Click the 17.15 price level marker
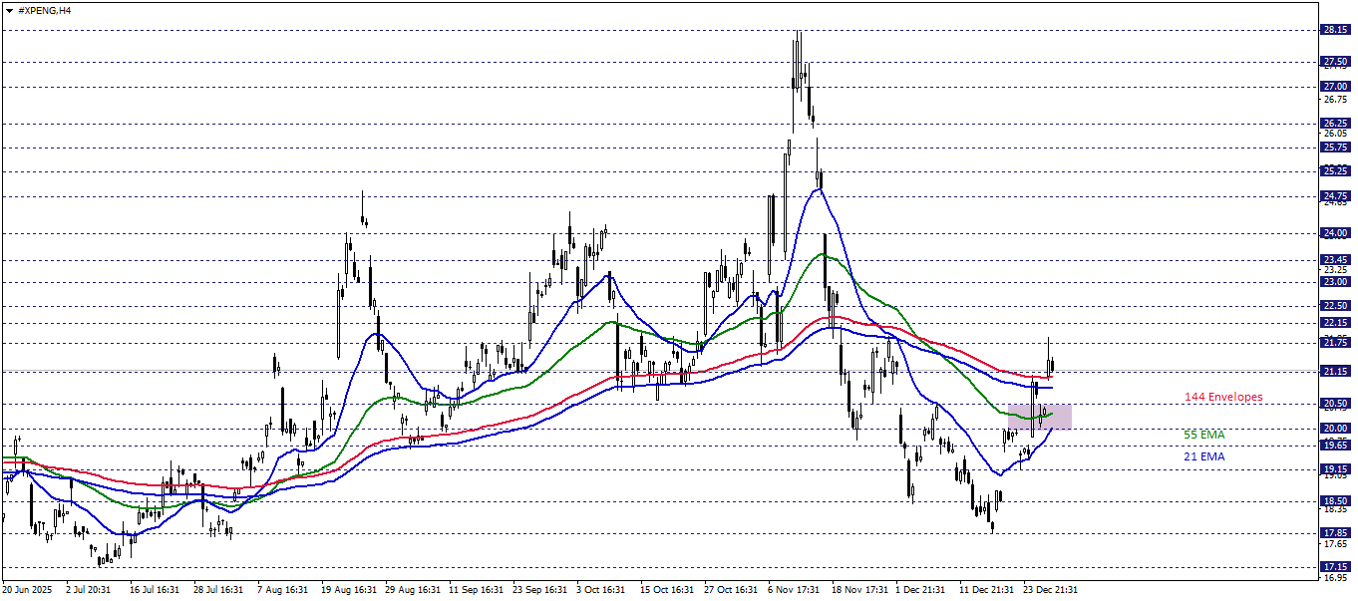 [1334, 566]
